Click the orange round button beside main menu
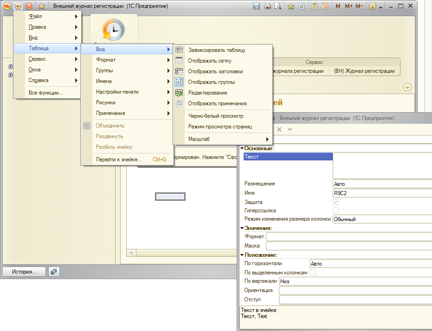Image resolution: width=432 pixels, height=331 pixels. pyautogui.click(x=29, y=6)
